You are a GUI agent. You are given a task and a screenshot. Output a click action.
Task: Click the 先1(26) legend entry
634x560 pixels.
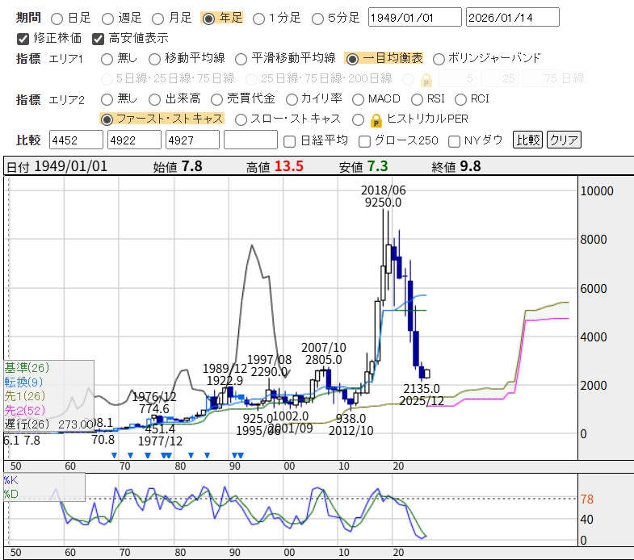[x=25, y=396]
